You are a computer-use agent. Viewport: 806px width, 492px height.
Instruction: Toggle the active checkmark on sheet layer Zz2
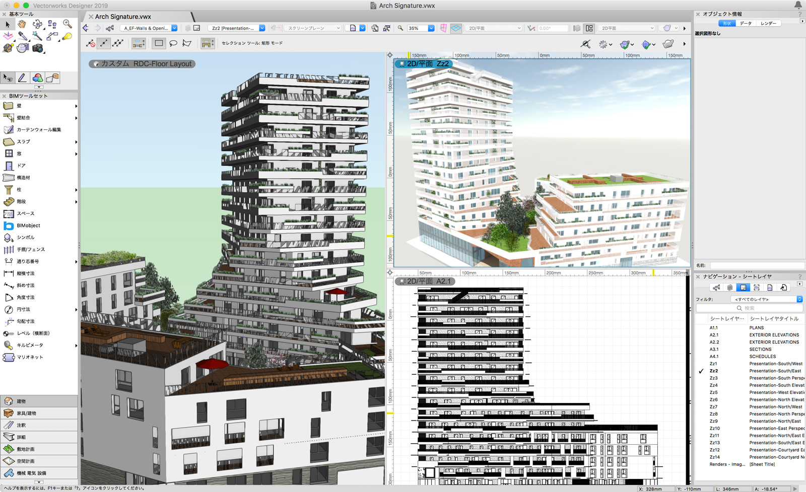[x=701, y=371]
